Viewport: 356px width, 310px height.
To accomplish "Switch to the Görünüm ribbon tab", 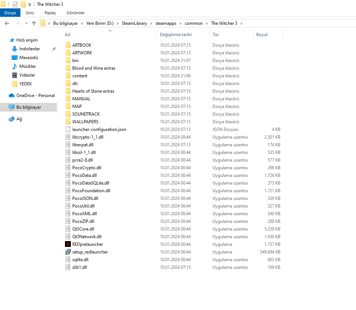I will click(75, 13).
